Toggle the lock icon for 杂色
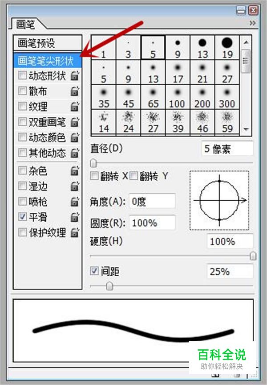This screenshot has height=385, width=267. point(75,171)
